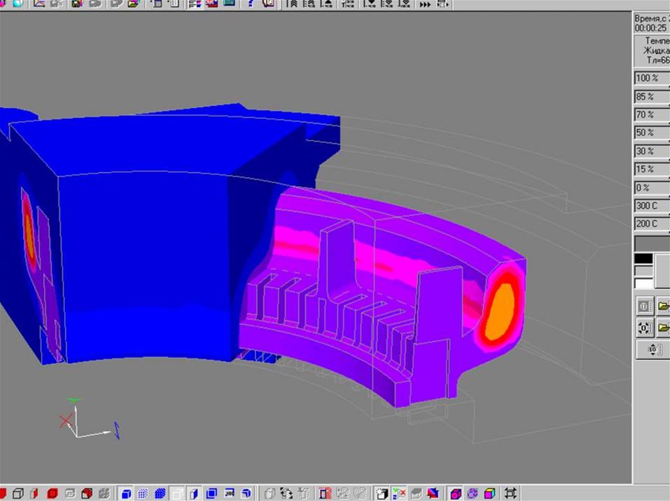
Task: Toggle the dotted blue point-grid display mode
Action: point(143,493)
